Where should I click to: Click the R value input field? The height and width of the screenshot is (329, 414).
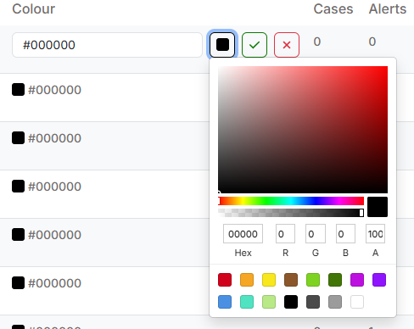coord(285,234)
